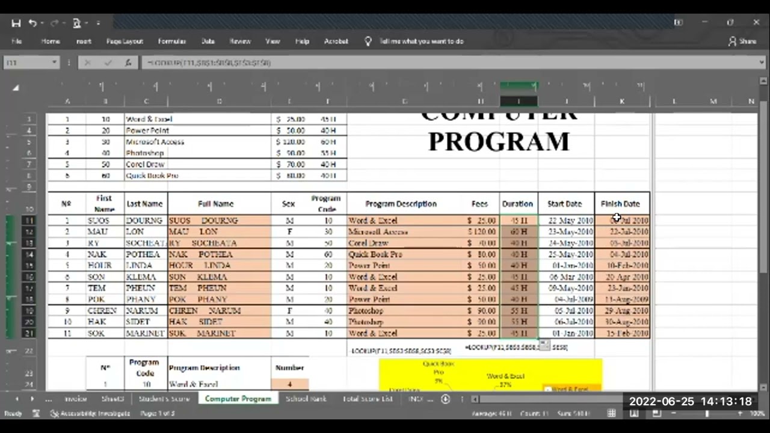This screenshot has height=433, width=770.
Task: Click the Enter checkmark formula button
Action: tap(108, 63)
